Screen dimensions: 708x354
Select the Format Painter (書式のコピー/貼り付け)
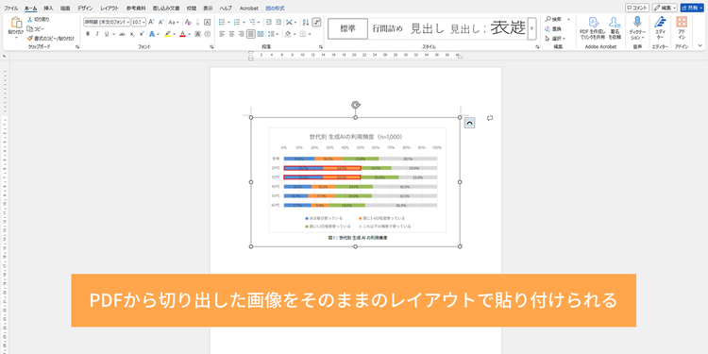click(x=50, y=39)
